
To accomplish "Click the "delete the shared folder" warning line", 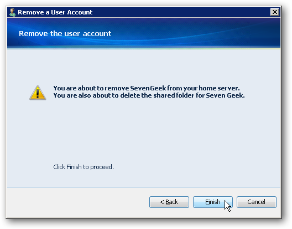I will coord(149,95).
